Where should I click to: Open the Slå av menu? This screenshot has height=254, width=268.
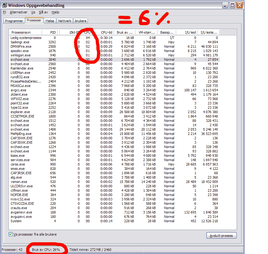[43, 12]
